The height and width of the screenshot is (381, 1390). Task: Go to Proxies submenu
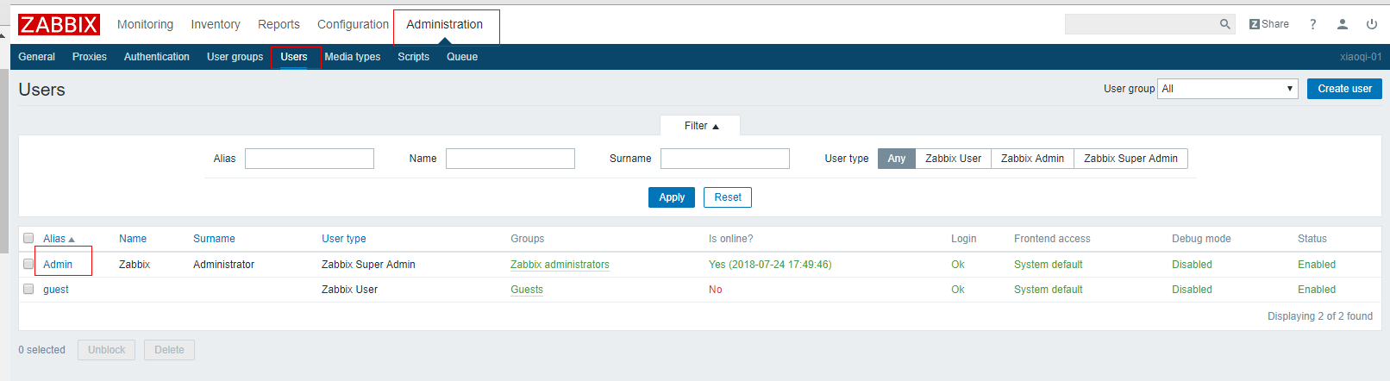(x=90, y=57)
